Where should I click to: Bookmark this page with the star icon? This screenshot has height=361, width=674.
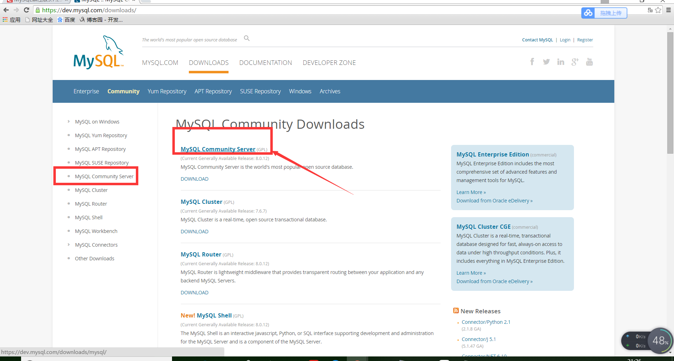click(658, 10)
